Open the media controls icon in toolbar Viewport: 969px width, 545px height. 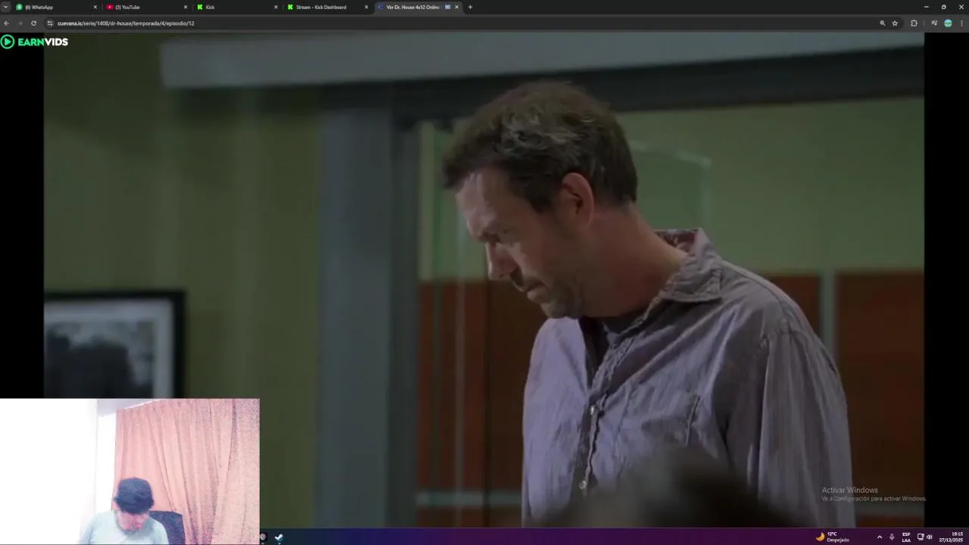[x=933, y=23]
